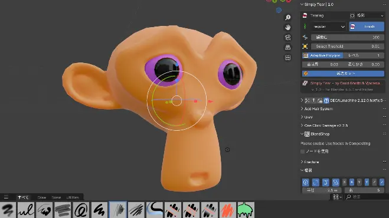The height and width of the screenshot is (218, 389).
Task: Pick the at-sign spiral ink brush
Action: click(x=81, y=210)
